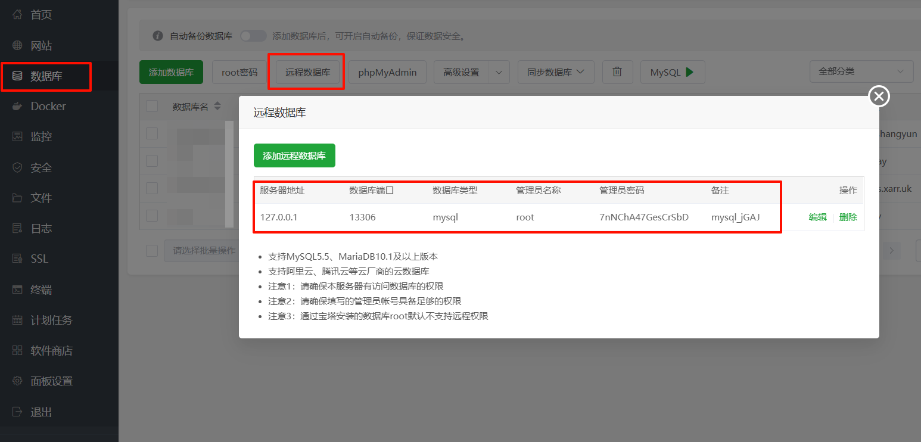Launch the 终端 terminal
921x442 pixels.
click(x=39, y=289)
